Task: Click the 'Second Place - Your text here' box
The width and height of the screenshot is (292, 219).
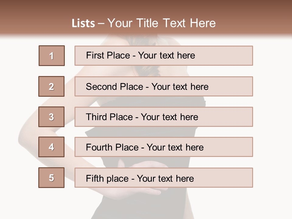Action: (x=164, y=86)
